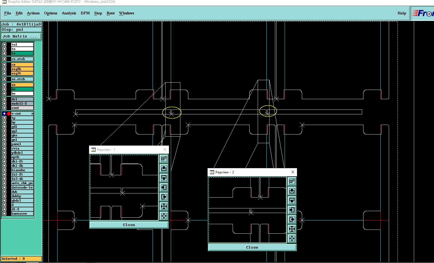Click pan right icon in Popview 2

tap(292, 220)
